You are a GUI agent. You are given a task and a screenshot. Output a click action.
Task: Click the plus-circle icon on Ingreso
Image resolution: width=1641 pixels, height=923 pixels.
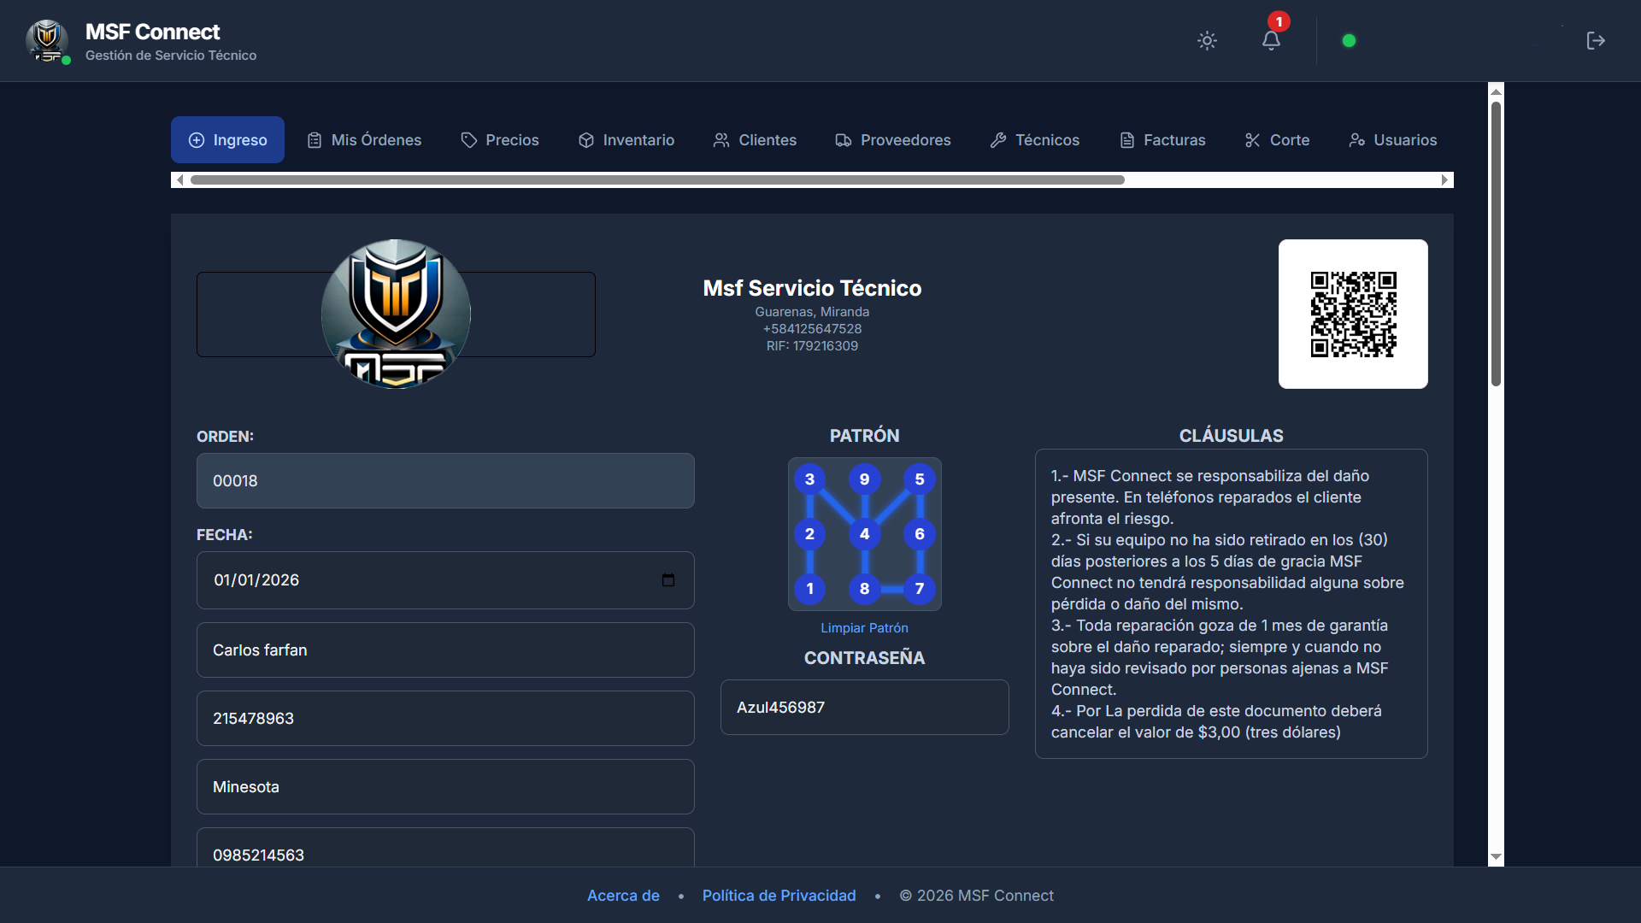(197, 140)
